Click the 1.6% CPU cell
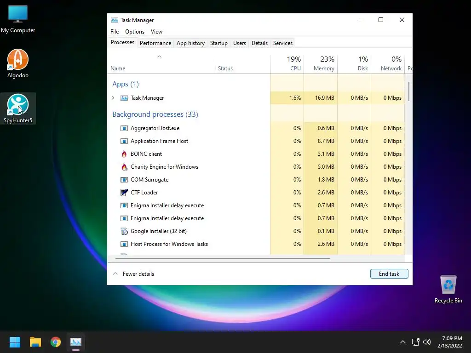471x353 pixels. (x=287, y=98)
